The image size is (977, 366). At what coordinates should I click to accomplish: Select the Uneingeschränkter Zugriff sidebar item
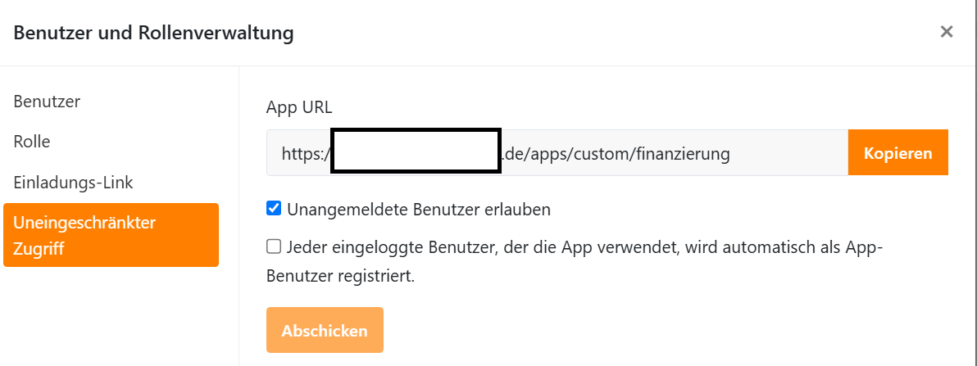tap(111, 235)
